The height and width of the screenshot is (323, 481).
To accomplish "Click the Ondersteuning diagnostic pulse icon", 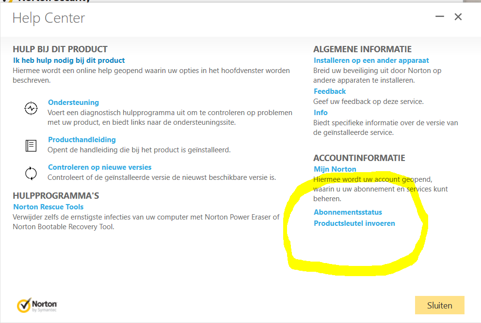I will (31, 108).
